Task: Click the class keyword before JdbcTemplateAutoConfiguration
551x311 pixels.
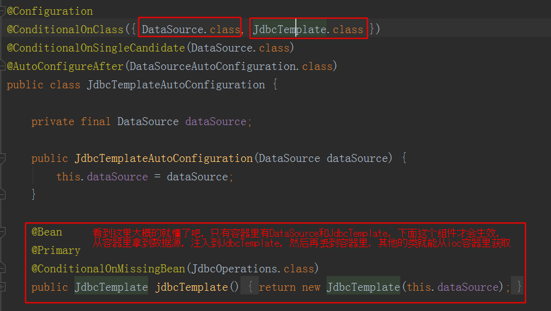Action: point(65,85)
